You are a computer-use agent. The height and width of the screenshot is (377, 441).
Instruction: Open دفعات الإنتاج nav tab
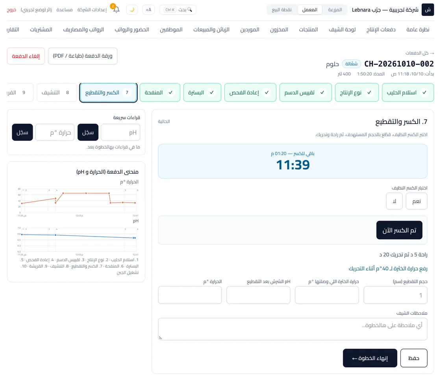click(381, 30)
